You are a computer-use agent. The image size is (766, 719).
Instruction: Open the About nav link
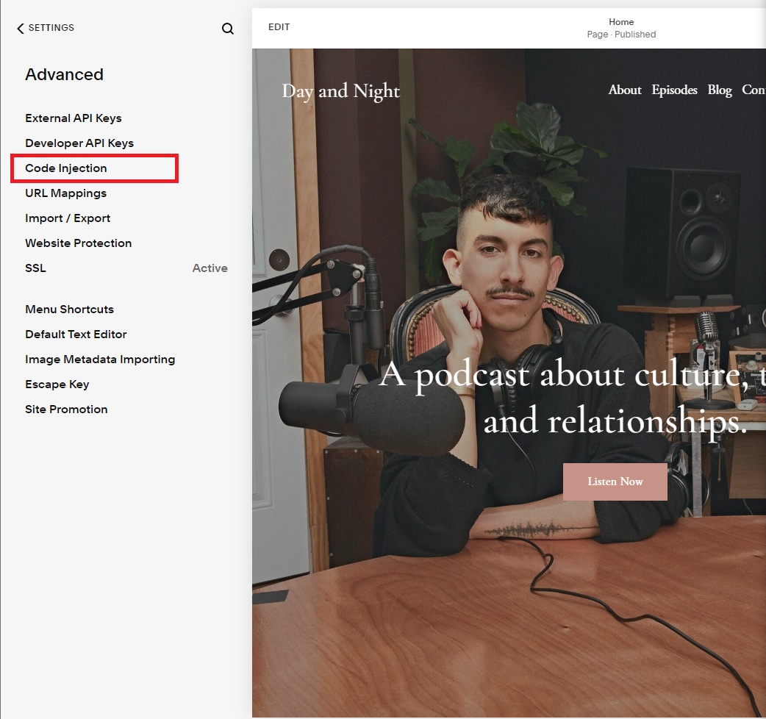pyautogui.click(x=625, y=90)
